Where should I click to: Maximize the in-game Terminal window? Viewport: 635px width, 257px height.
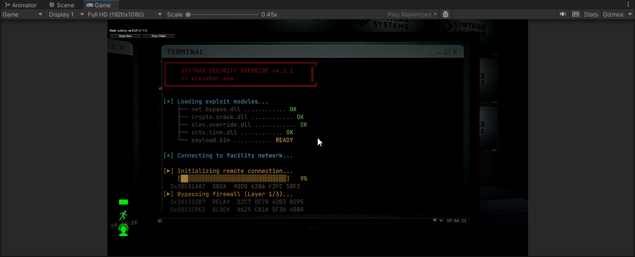tap(448, 51)
